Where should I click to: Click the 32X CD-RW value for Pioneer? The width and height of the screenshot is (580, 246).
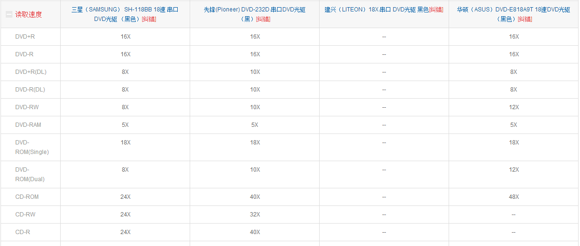tap(255, 215)
